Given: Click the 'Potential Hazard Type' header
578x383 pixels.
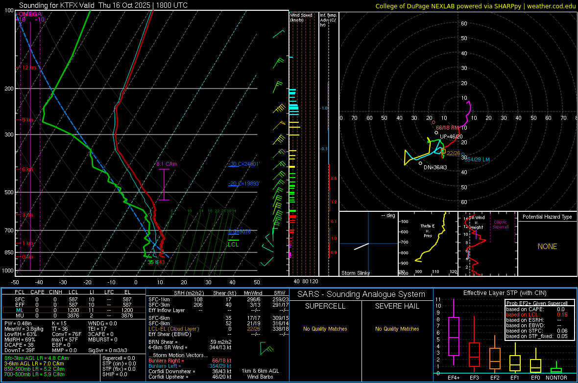Looking at the screenshot, I should coord(547,217).
